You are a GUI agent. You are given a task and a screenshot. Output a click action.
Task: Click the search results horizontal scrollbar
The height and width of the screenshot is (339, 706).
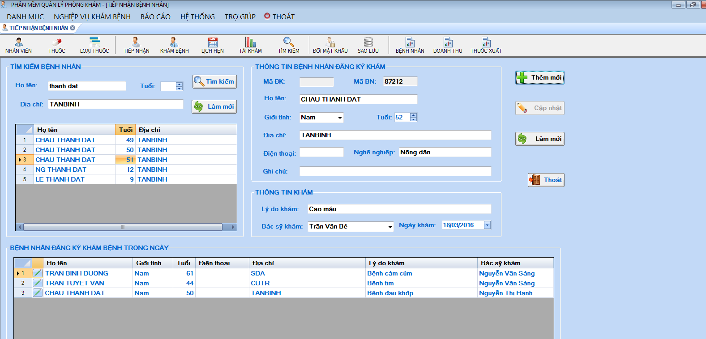tap(123, 227)
